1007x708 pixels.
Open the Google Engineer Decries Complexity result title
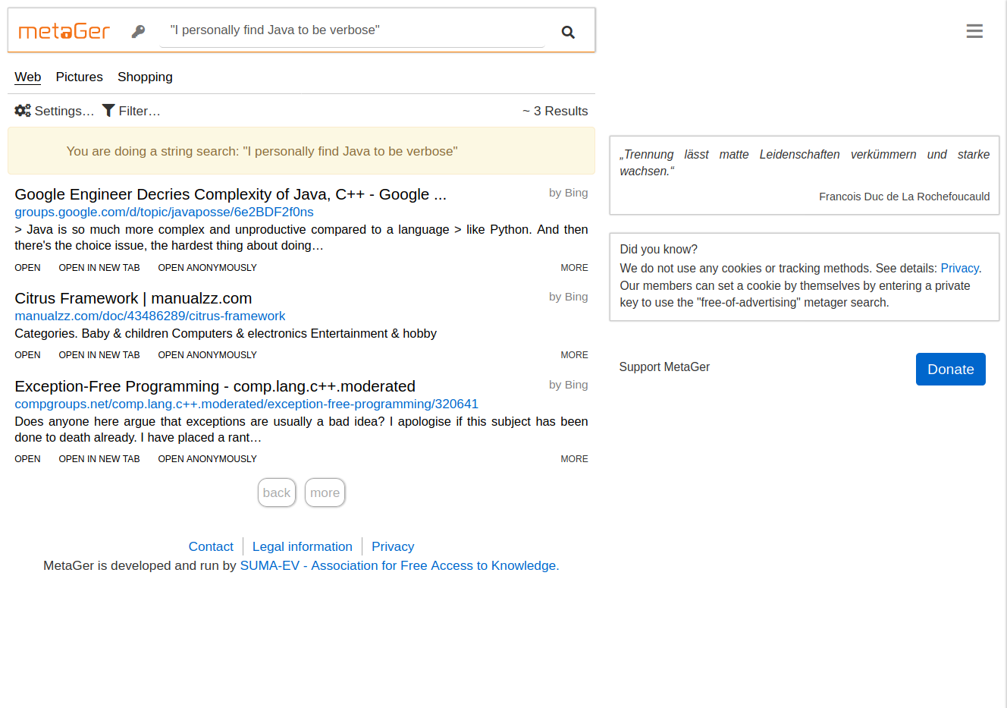(231, 194)
